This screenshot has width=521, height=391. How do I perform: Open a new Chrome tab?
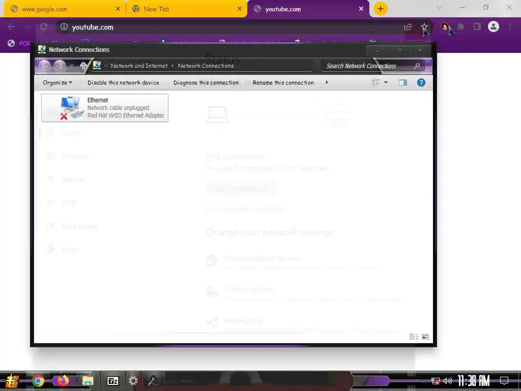tap(381, 9)
